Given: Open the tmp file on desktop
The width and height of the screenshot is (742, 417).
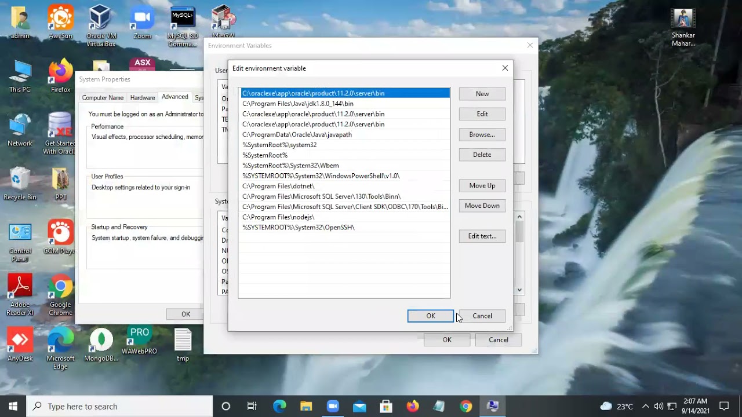Looking at the screenshot, I should 183,345.
